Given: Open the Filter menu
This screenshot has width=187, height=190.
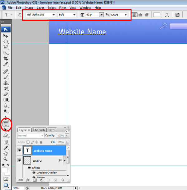Looking at the screenshot, I should click(63, 8).
